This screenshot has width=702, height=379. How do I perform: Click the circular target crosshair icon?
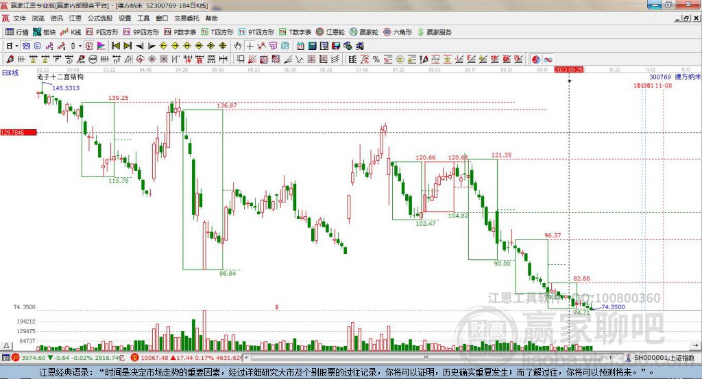pos(140,59)
